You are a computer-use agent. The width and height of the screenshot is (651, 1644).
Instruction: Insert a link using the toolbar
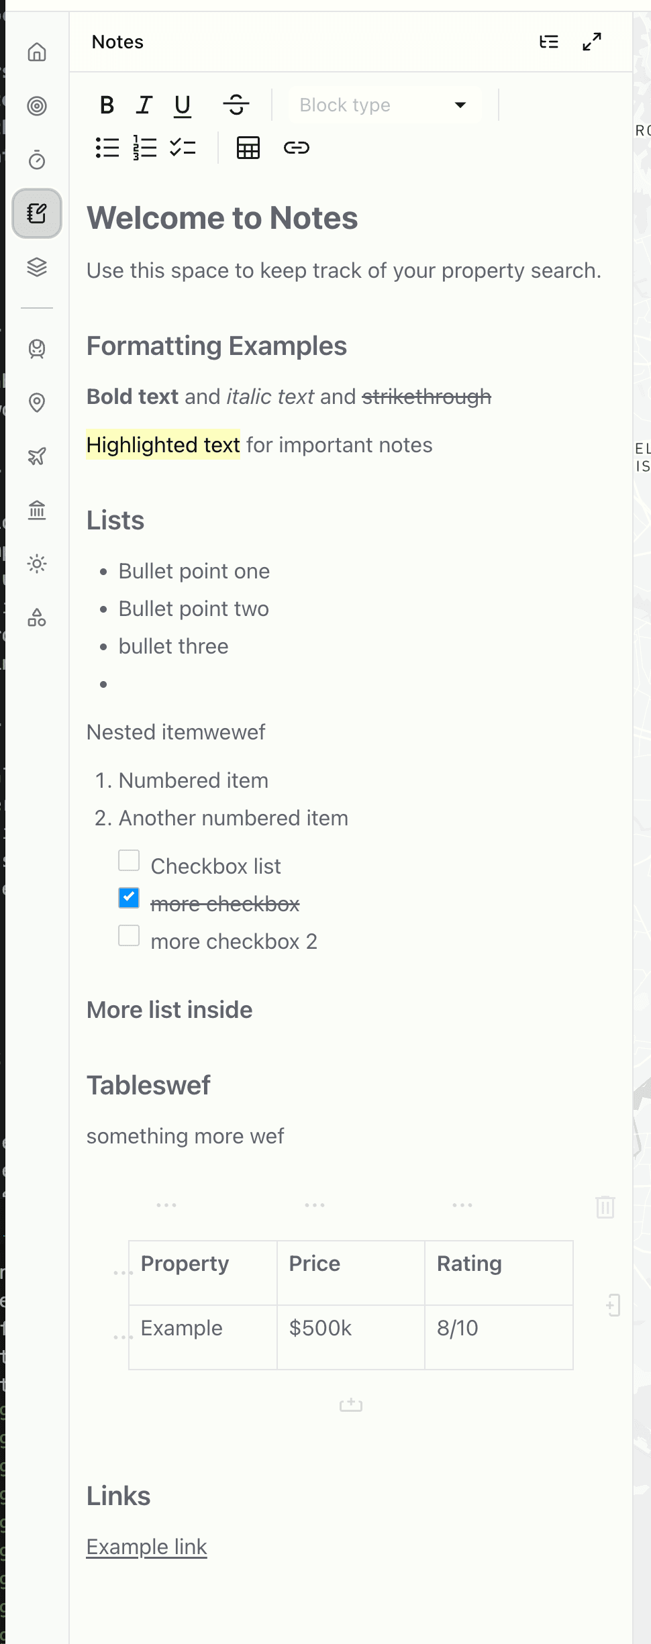[295, 147]
